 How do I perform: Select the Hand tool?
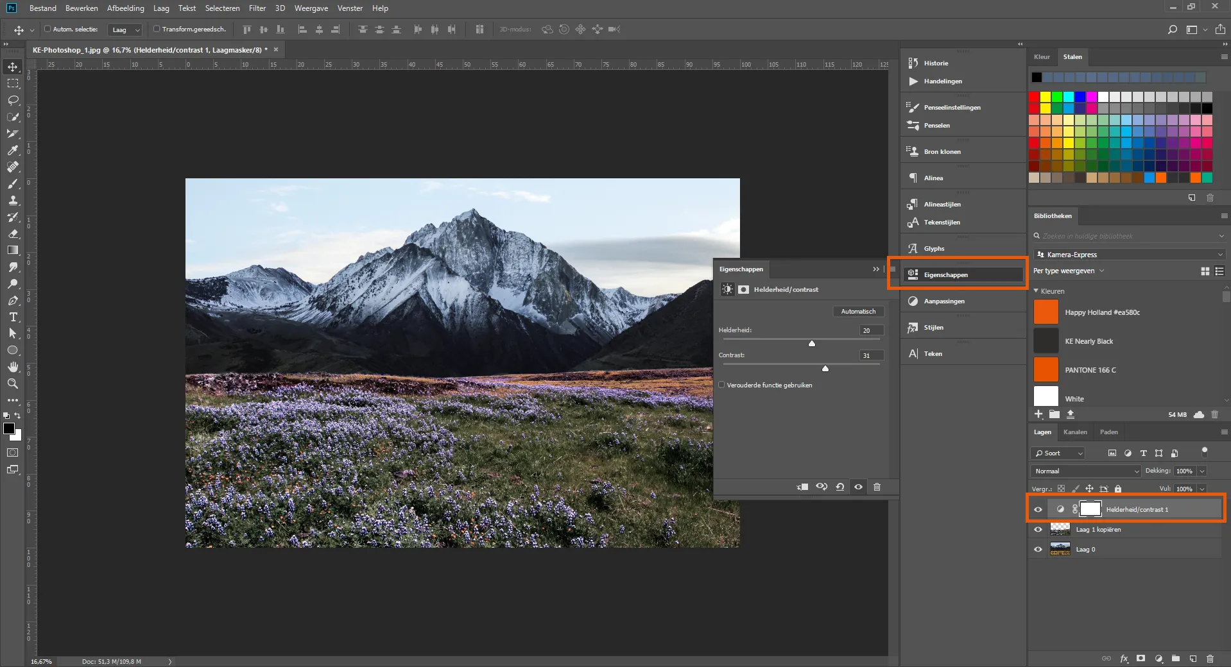13,367
